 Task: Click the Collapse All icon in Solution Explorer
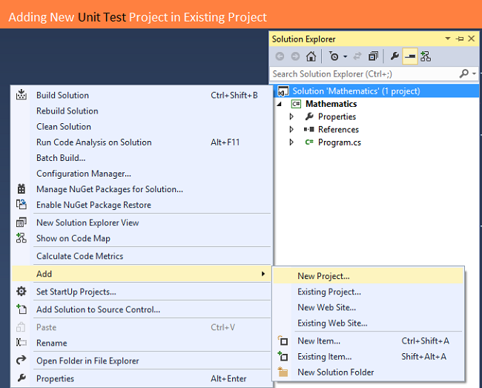pyautogui.click(x=373, y=56)
